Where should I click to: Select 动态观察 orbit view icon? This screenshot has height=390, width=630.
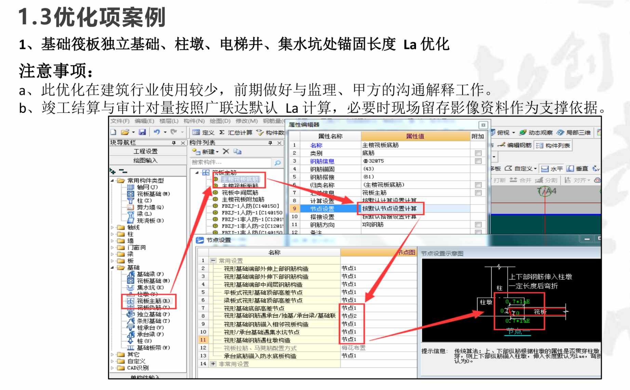[x=523, y=132]
